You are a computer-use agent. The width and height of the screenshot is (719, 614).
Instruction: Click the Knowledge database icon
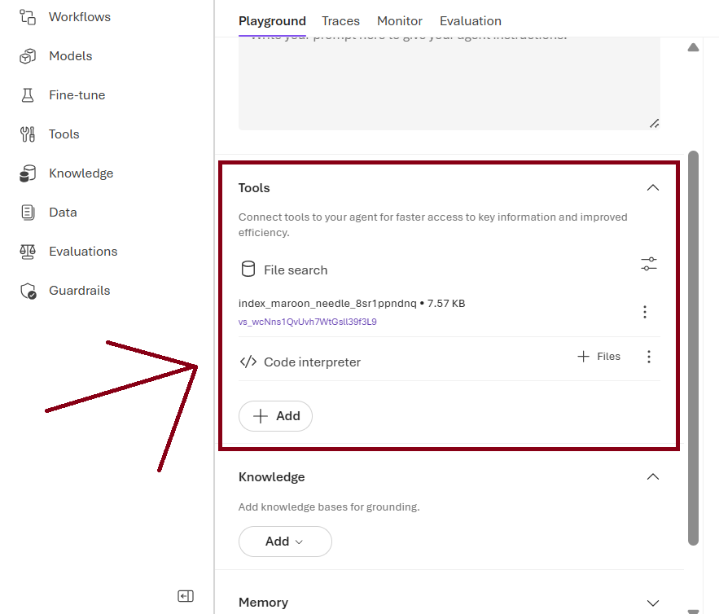pos(28,173)
